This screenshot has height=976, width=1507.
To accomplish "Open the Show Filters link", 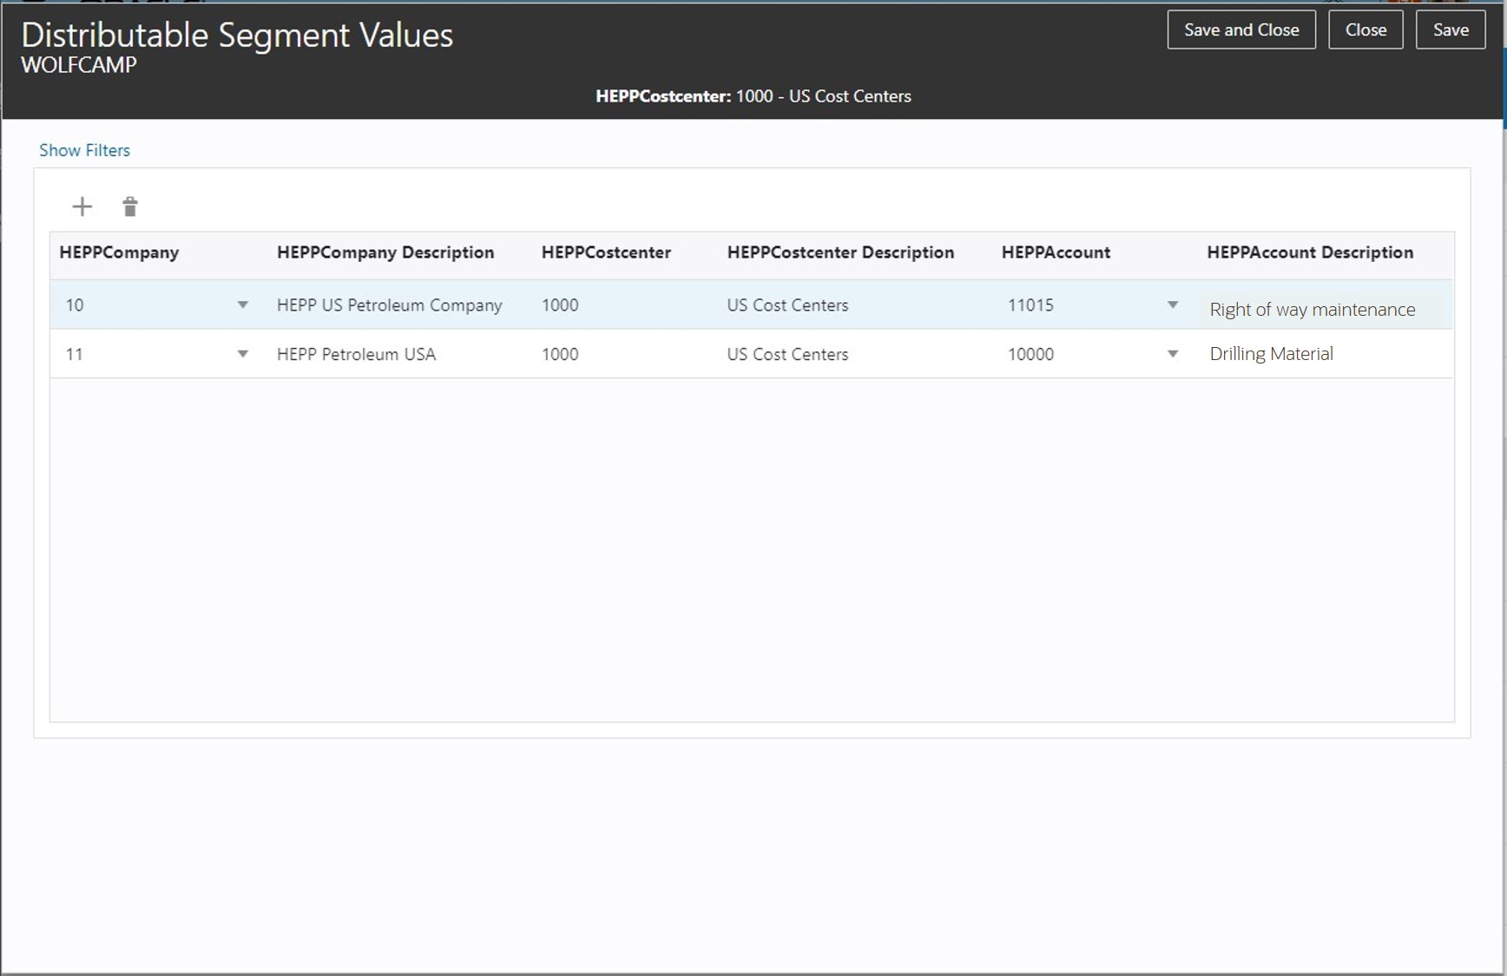I will [84, 150].
